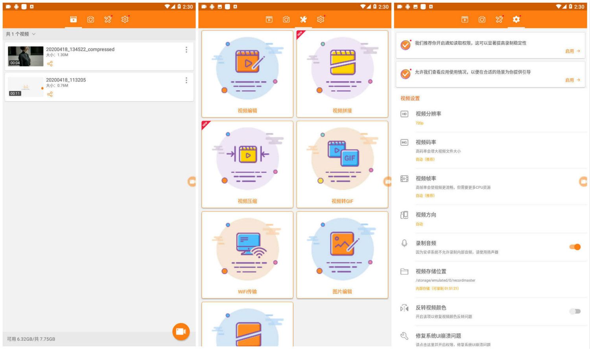The width and height of the screenshot is (590, 349).
Task: Toggle 反转视频颜色 switch
Action: click(x=575, y=311)
